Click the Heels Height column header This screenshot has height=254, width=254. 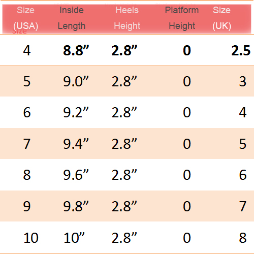[127, 18]
